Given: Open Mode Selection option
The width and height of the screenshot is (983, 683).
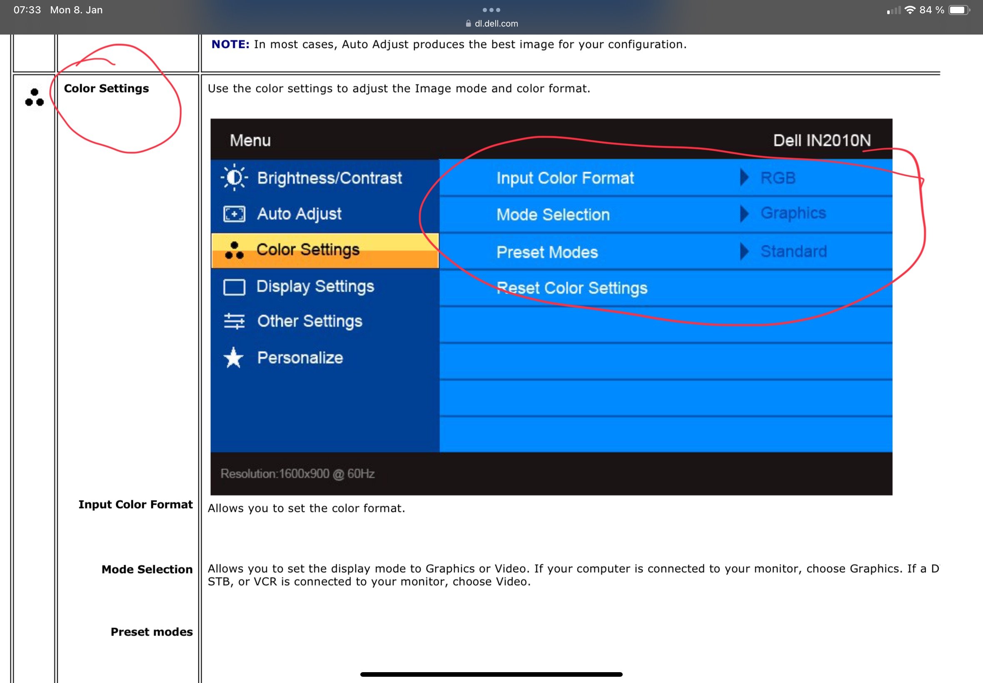Looking at the screenshot, I should [666, 214].
